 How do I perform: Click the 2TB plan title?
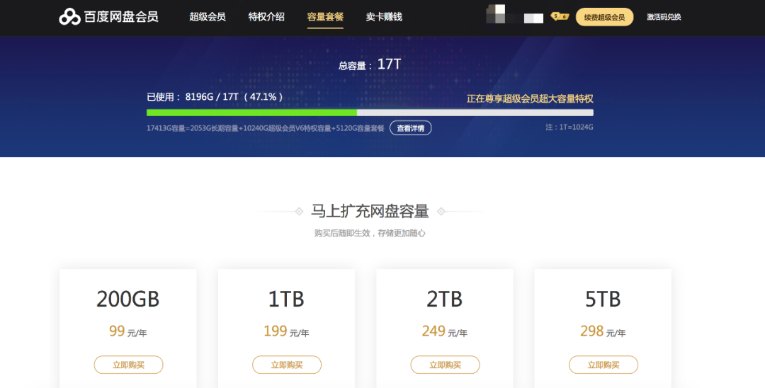pos(444,299)
